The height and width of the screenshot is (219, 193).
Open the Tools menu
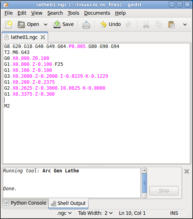[73, 13]
